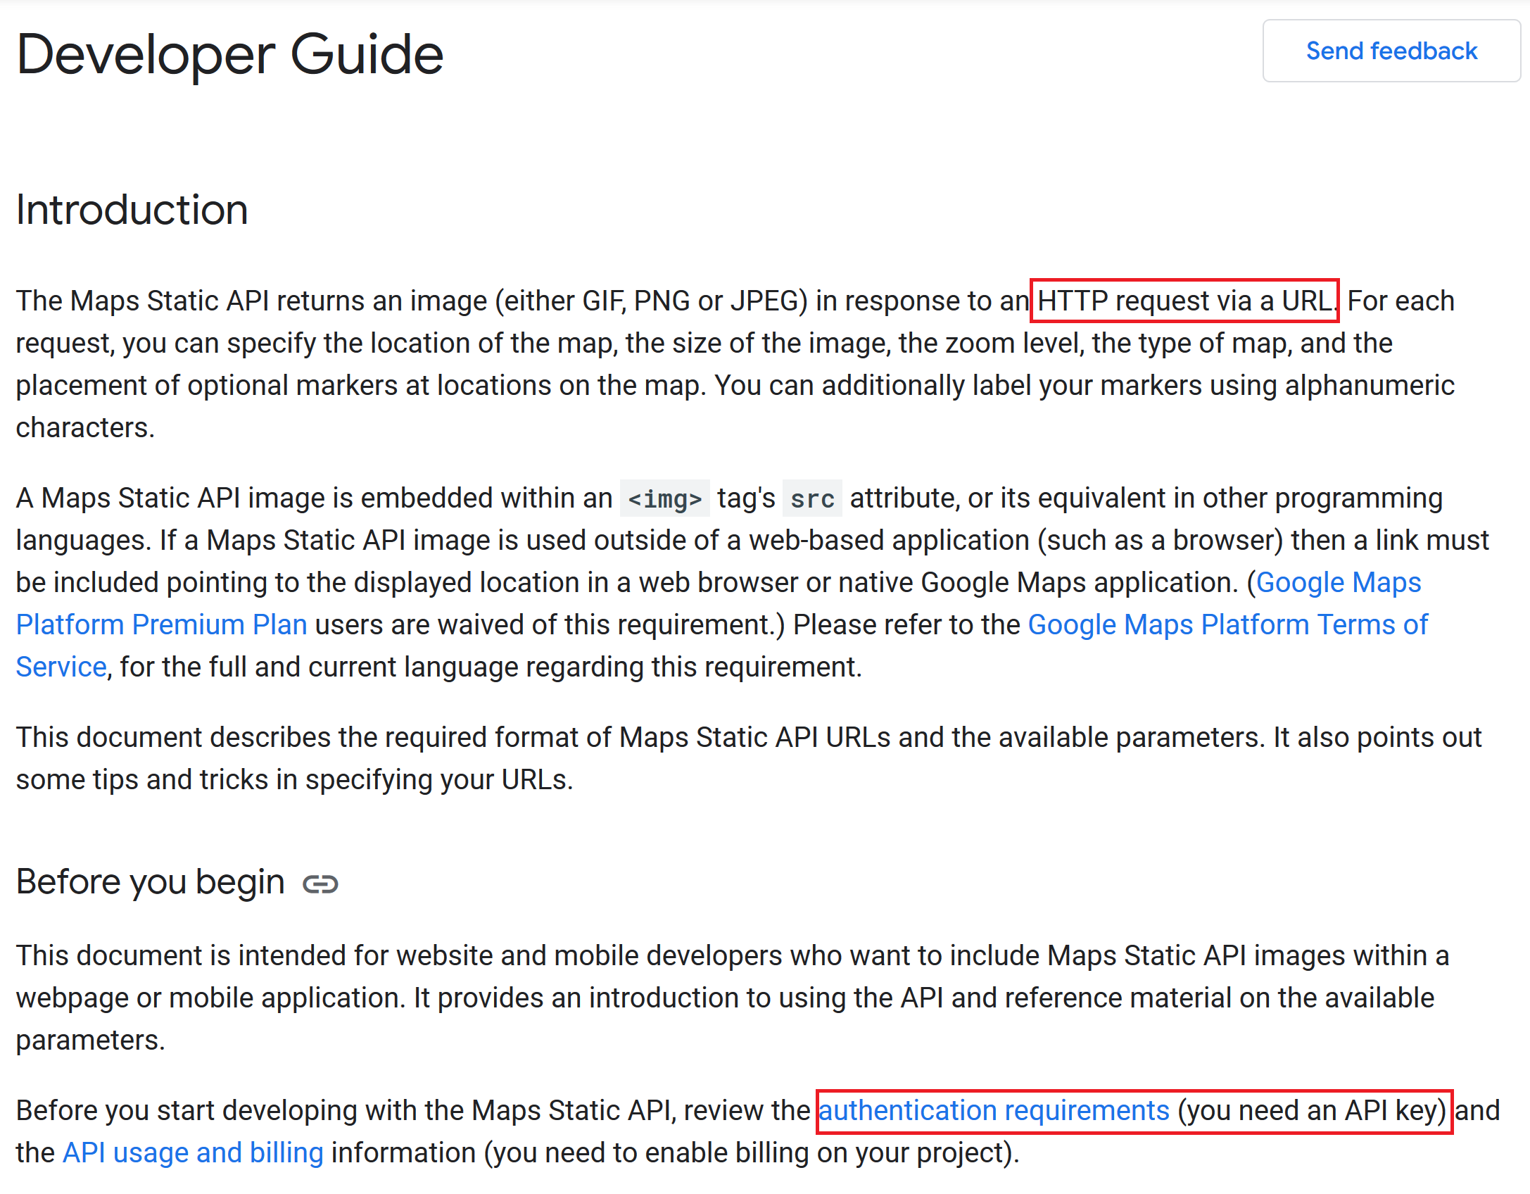Click the <img> inline code snippet
Viewport: 1530px width, 1194px height.
(664, 498)
